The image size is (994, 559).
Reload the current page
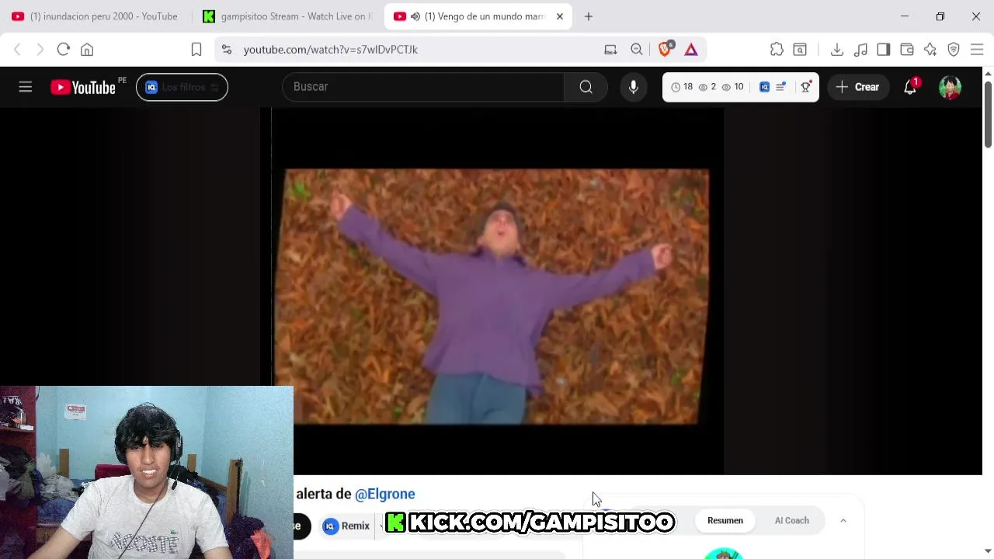click(64, 50)
